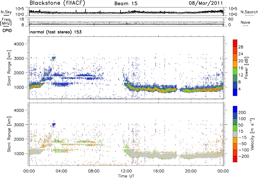Click the green echo patch near 3000 km in power panel
Viewport: 258px width, 178px height.
point(54,58)
